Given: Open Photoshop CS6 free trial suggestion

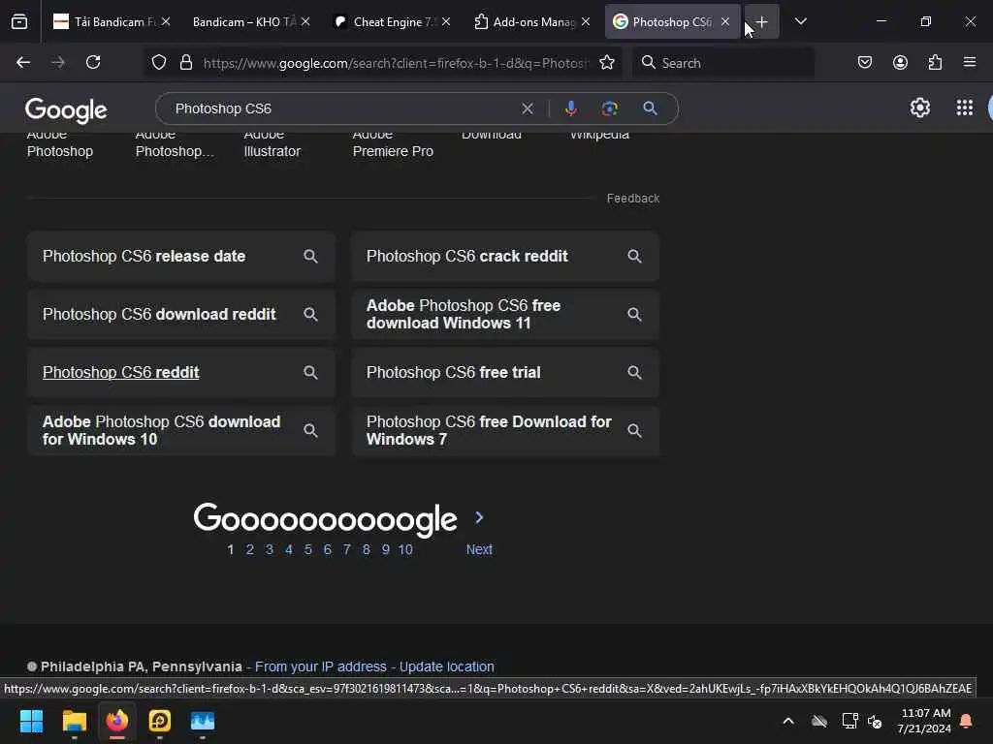Looking at the screenshot, I should pyautogui.click(x=504, y=373).
